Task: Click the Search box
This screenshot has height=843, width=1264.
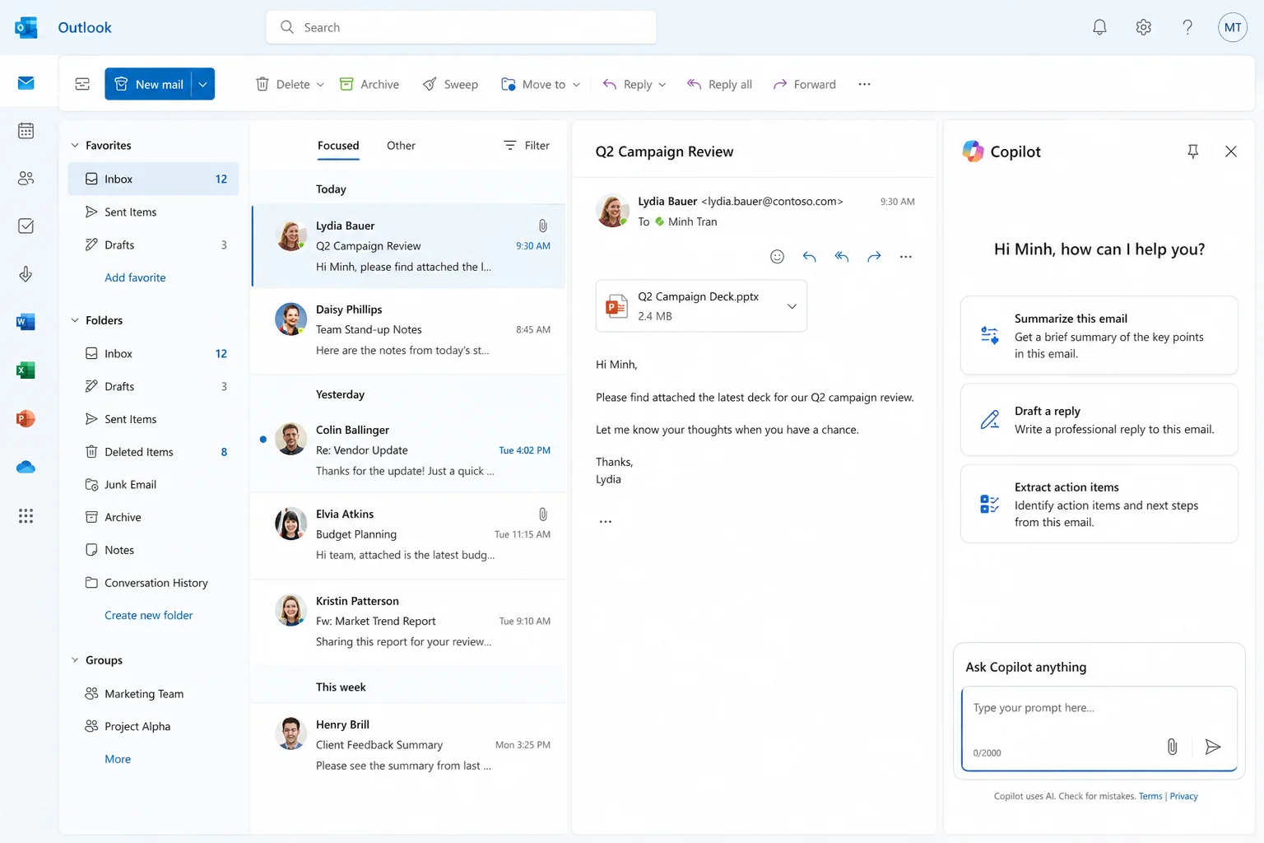Action: tap(461, 27)
